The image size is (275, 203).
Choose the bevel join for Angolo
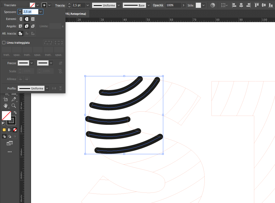(x=33, y=26)
